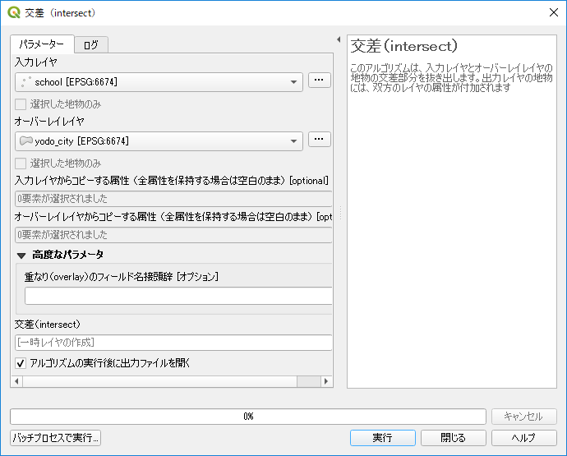Viewport: 567px width, 456px height.
Task: Click the 交差(intersect) output [一時レイヤの作成] field
Action: coord(173,343)
